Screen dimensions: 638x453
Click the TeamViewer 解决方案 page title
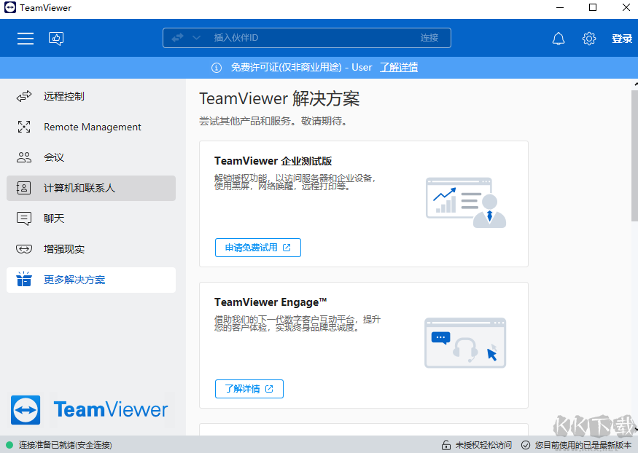(279, 99)
